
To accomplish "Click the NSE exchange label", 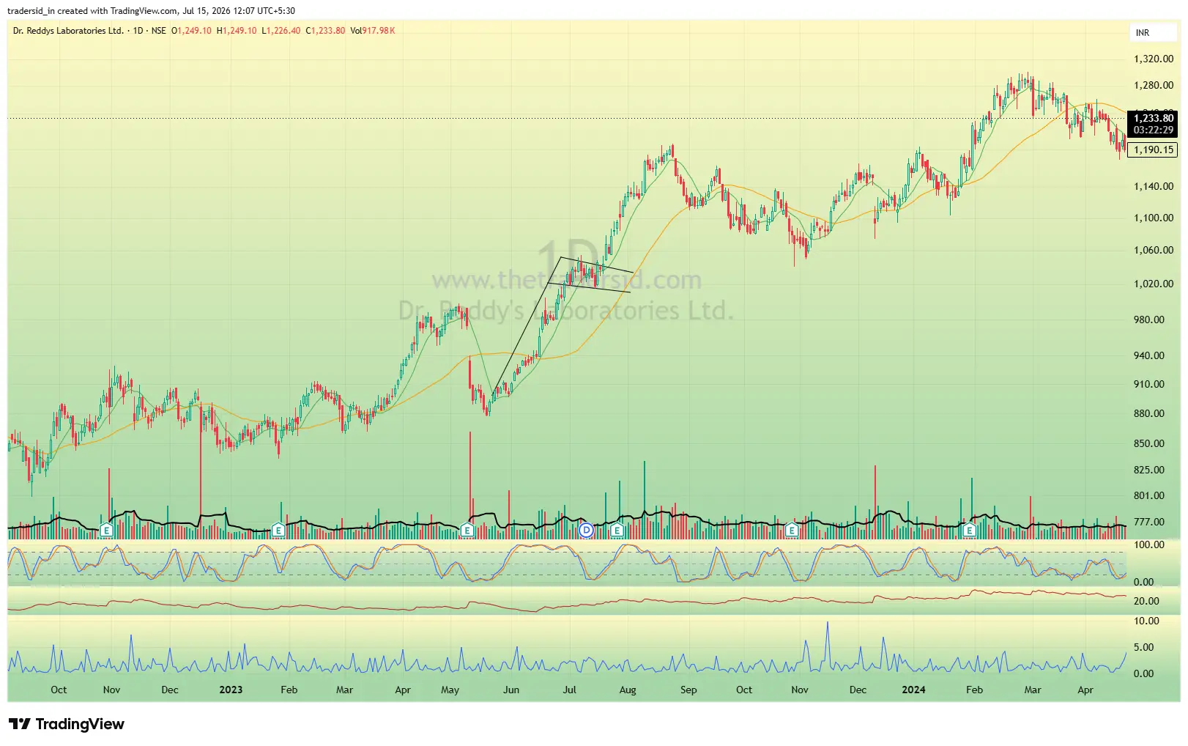I will click(159, 31).
